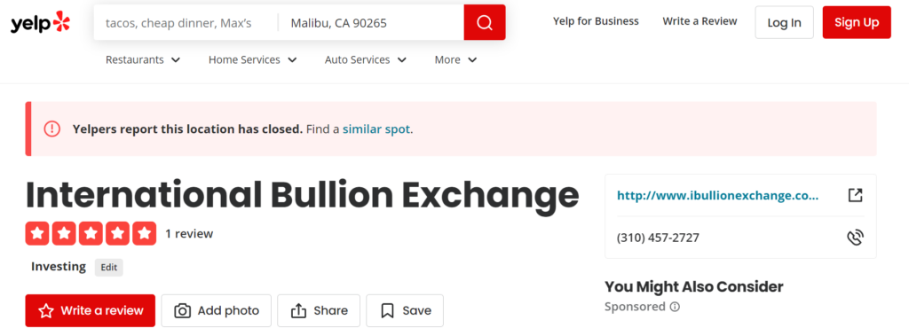Click the five-star rating icons
The height and width of the screenshot is (328, 909).
pyautogui.click(x=91, y=234)
